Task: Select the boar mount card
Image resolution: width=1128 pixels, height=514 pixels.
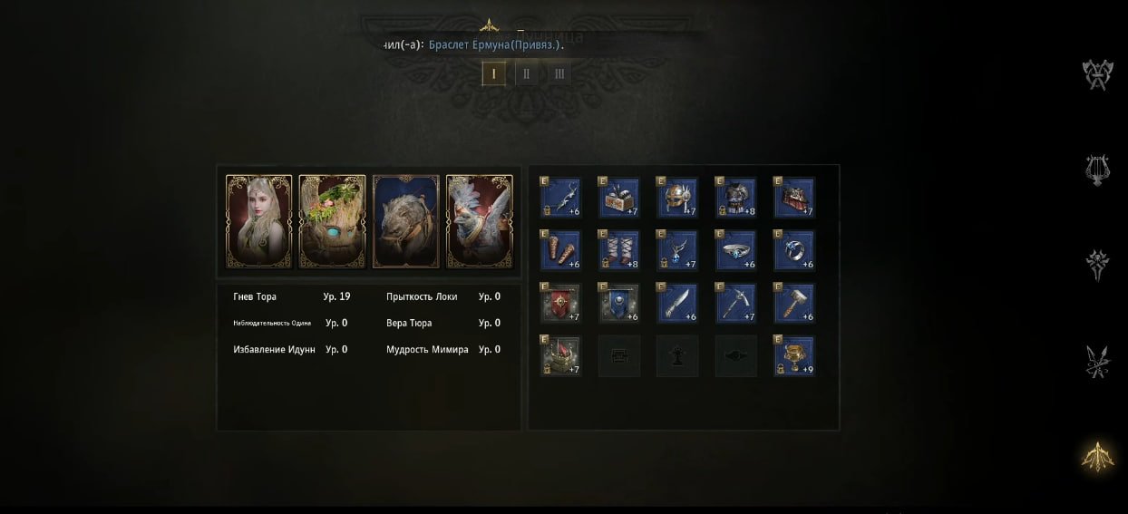Action: 405,221
